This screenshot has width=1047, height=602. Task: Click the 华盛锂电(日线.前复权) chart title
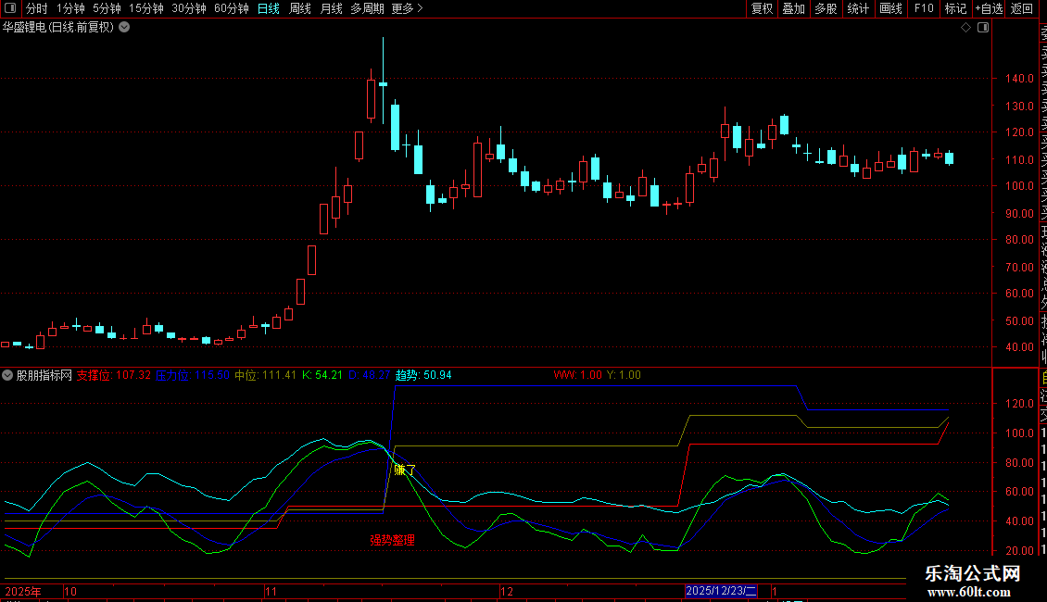(58, 28)
